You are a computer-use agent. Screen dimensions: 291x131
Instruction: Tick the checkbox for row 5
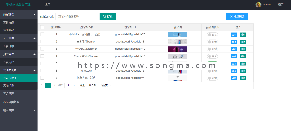42,63
